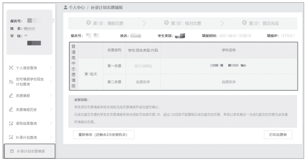307x162 pixels.
Task: Click the 志愿排列 column header
Action: pyautogui.click(x=114, y=50)
